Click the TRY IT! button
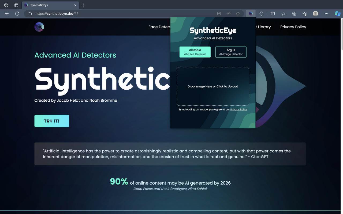343x214 pixels. (52, 121)
